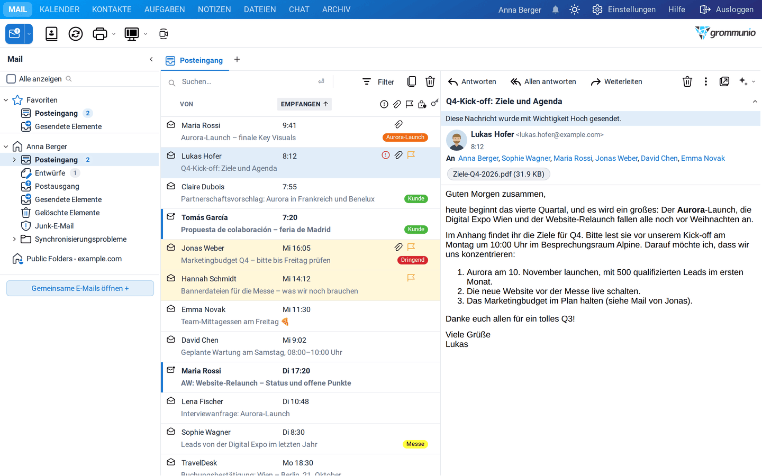Click the monitor view layout icon

pos(131,34)
